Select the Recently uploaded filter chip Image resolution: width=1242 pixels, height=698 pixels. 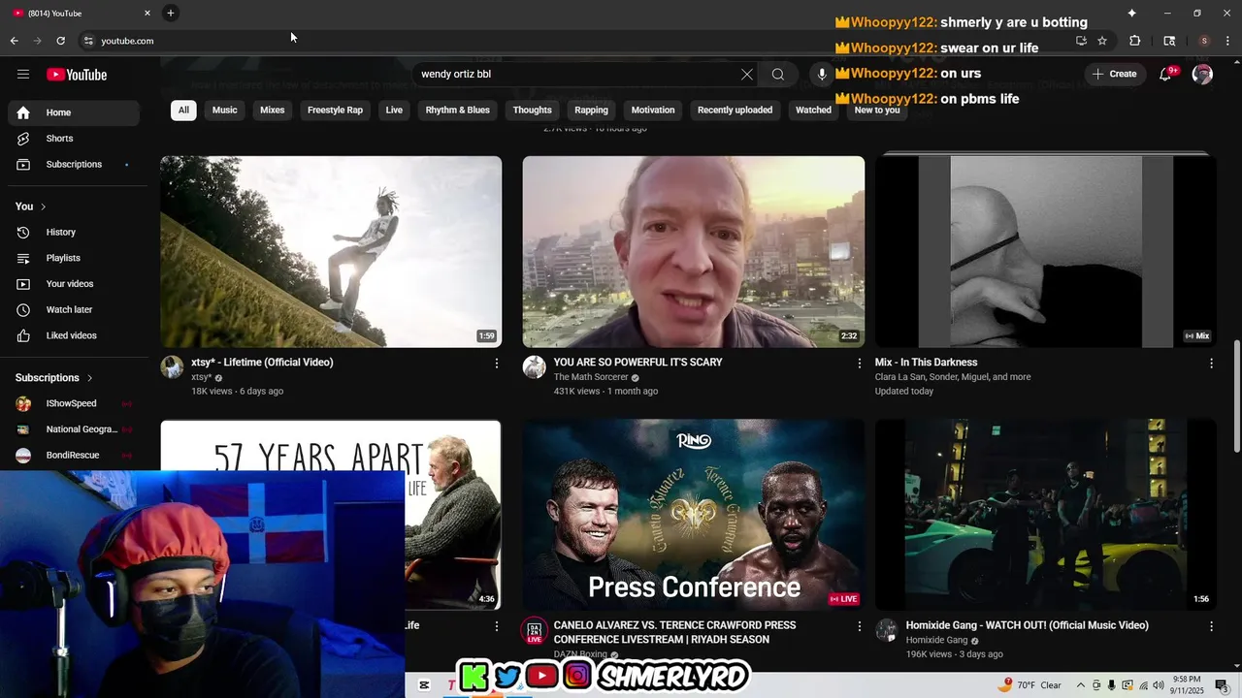click(x=735, y=111)
